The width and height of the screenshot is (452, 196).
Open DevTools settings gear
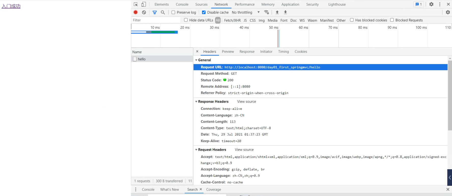431,4
